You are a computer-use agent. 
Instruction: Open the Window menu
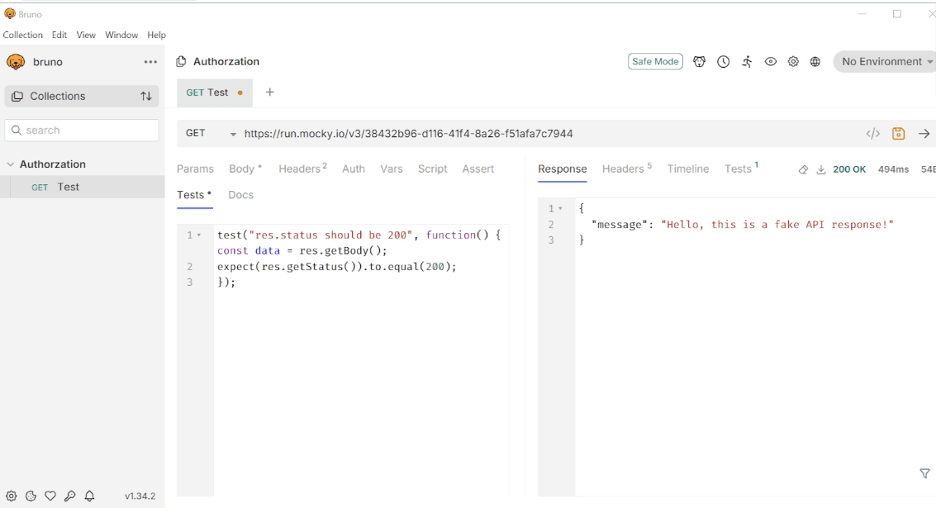121,35
